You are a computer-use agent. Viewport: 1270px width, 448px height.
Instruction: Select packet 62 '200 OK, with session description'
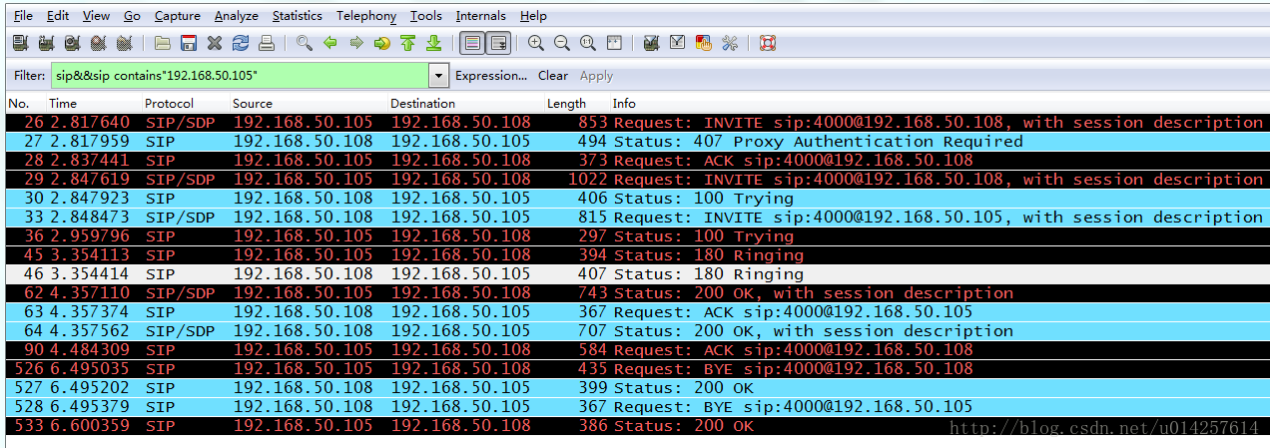(x=635, y=293)
